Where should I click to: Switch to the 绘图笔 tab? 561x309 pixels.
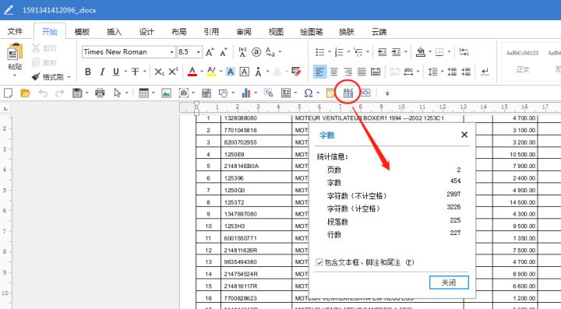[311, 31]
